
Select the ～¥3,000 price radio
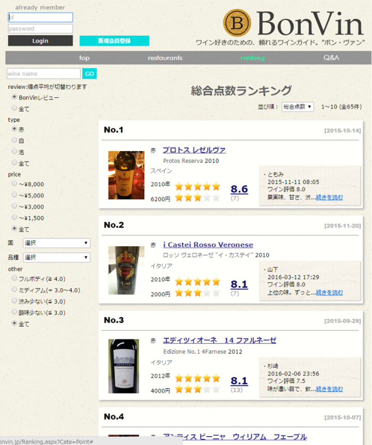coord(14,206)
